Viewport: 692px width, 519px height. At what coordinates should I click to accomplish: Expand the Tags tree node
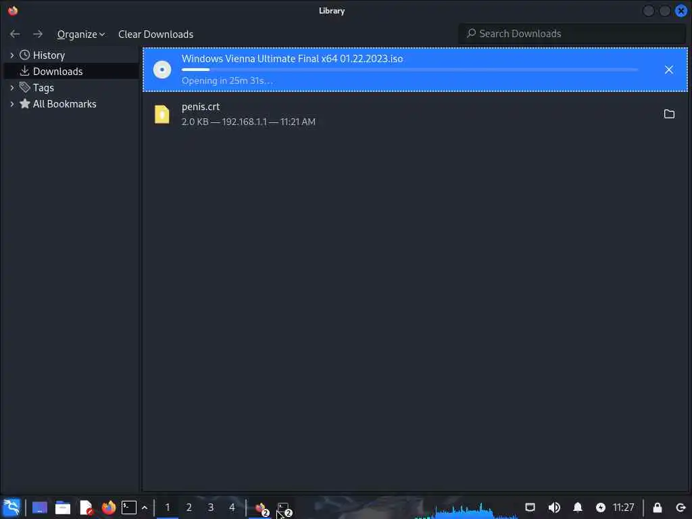click(x=12, y=88)
